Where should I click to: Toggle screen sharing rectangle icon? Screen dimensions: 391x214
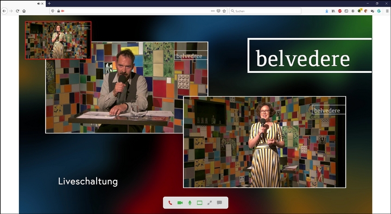[199, 203]
